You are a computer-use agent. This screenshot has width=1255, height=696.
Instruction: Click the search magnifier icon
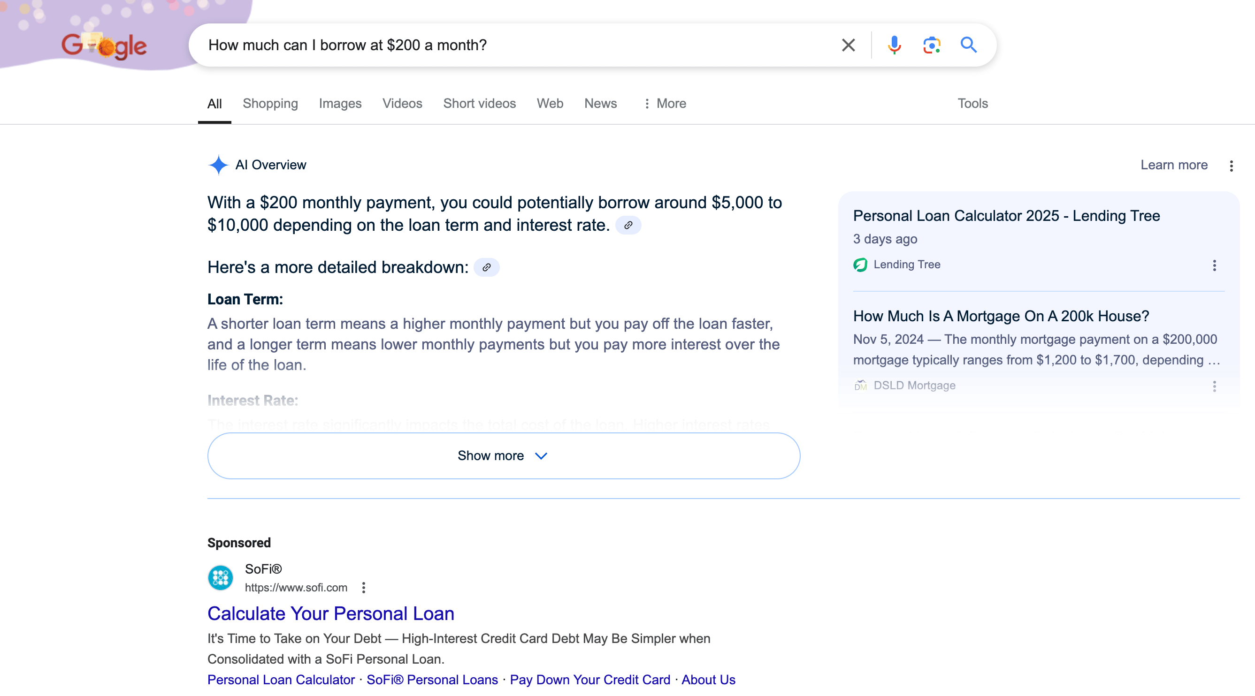(x=969, y=45)
